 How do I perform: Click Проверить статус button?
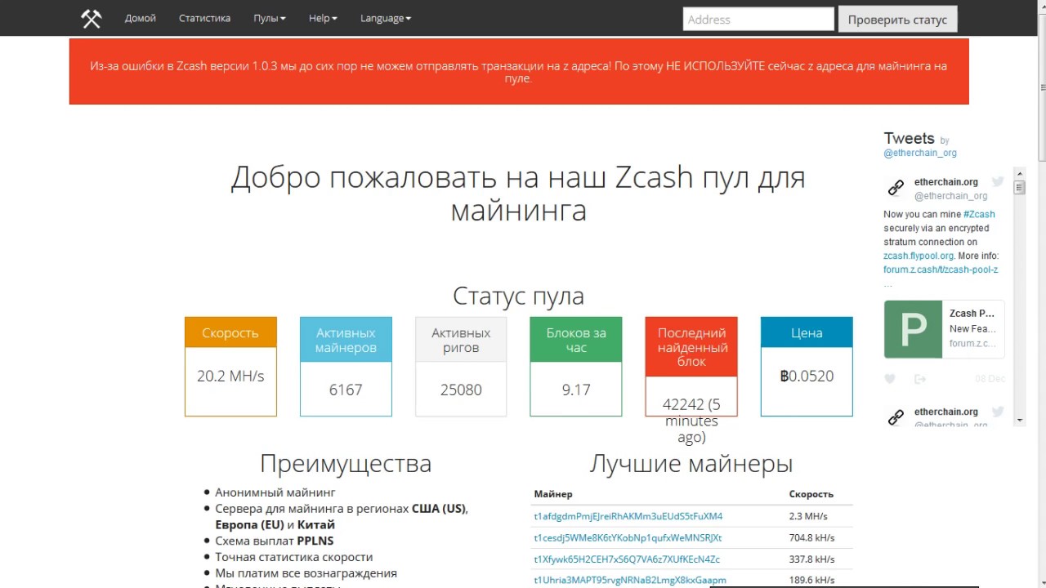pos(897,19)
